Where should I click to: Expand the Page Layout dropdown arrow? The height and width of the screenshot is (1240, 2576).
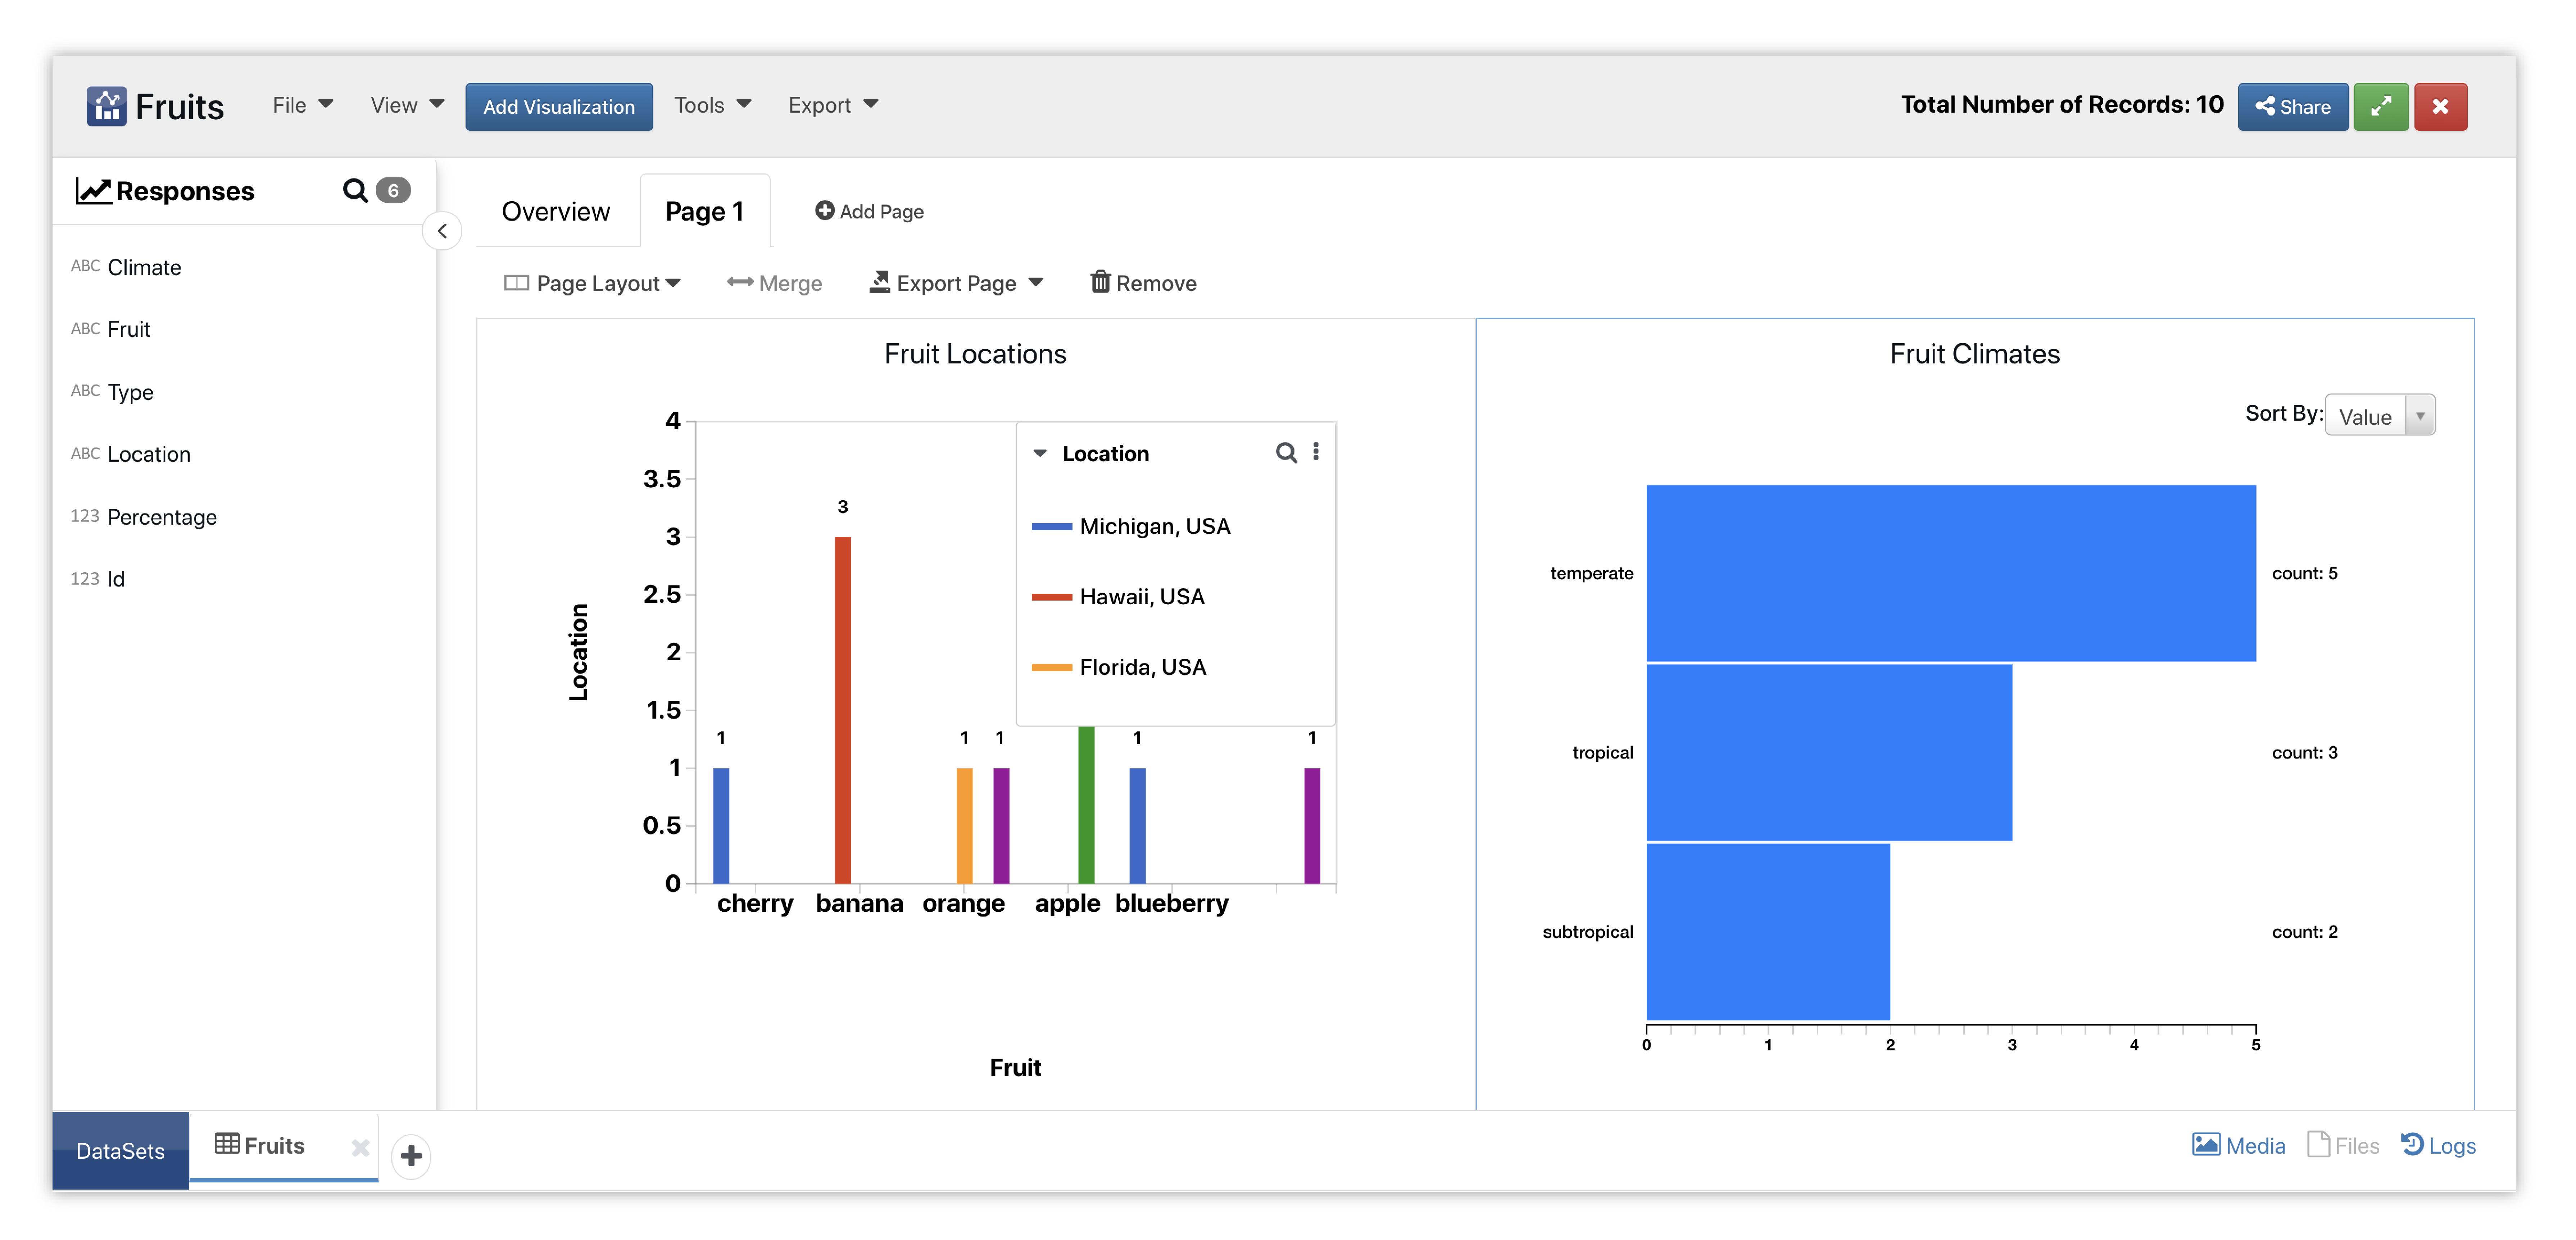[x=673, y=283]
